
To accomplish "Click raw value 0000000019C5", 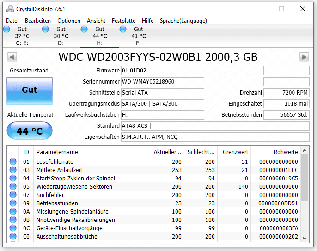I will 279,178.
